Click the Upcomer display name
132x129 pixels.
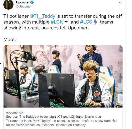tap(23, 2)
